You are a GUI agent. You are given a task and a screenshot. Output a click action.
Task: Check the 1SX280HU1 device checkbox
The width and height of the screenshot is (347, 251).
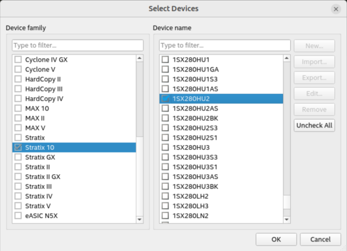coord(165,59)
